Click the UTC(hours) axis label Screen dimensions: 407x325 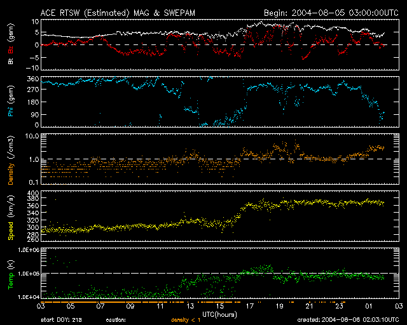coord(218,313)
